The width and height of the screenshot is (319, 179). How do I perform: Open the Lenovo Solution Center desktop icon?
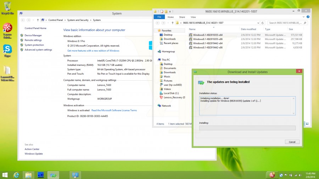click(7, 30)
